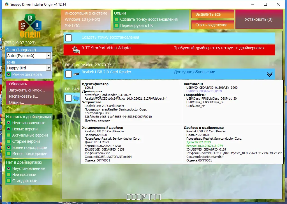Click the SDI Origin logo
287x204 pixels.
click(30, 26)
